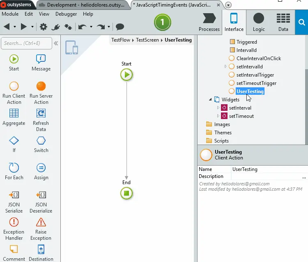
Task: Collapse the toolbox panel
Action: 56,43
